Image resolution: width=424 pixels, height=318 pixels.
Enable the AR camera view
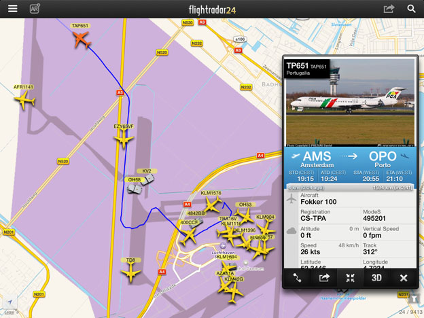[x=35, y=9]
